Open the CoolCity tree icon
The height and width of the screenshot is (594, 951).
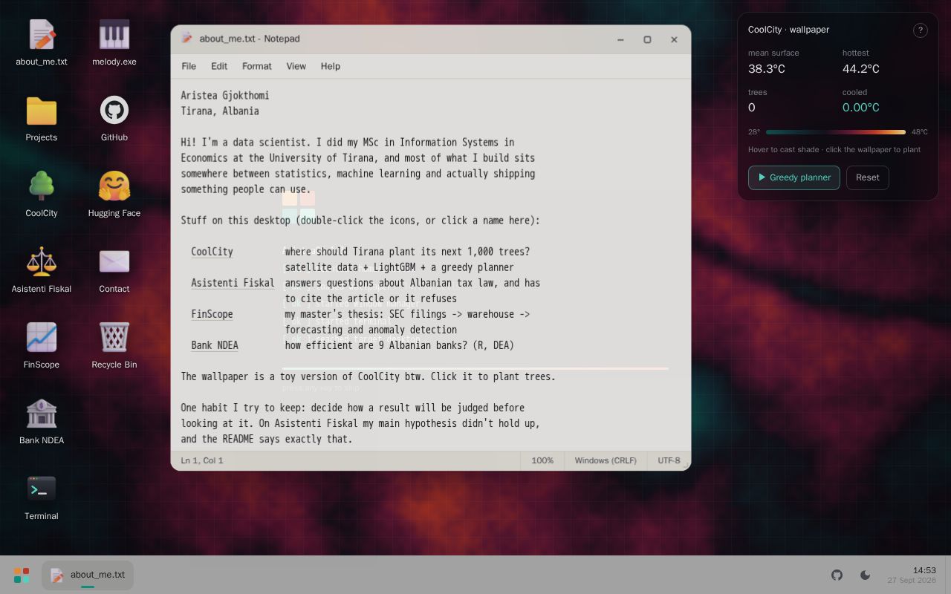[x=42, y=195]
